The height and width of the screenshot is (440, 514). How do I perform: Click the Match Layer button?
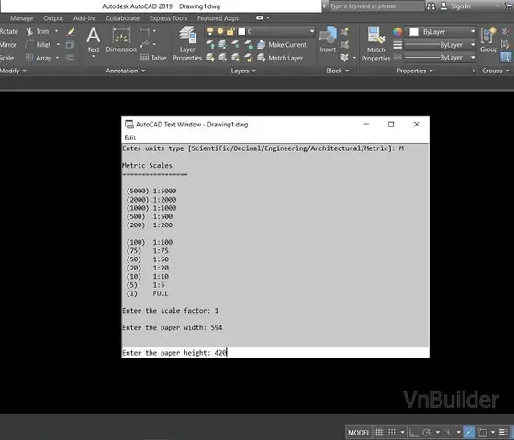pyautogui.click(x=280, y=58)
